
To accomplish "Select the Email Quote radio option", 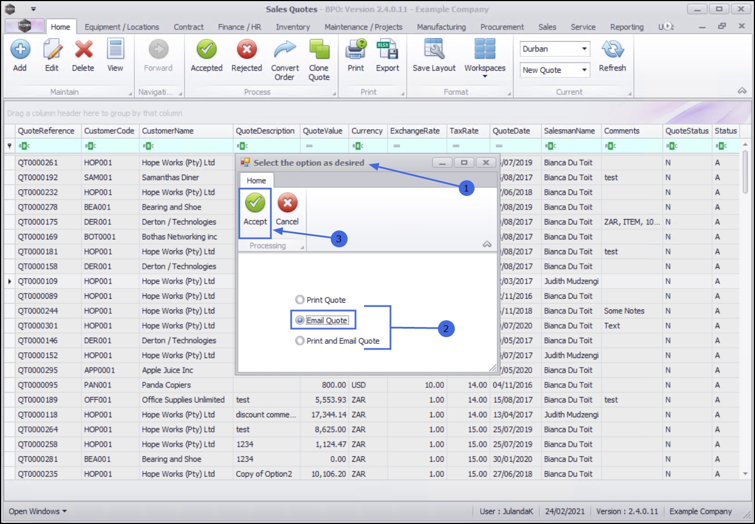I will point(322,320).
